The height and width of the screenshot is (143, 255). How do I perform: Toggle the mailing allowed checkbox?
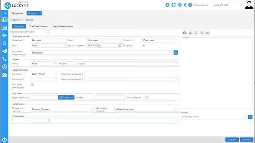(x=32, y=85)
